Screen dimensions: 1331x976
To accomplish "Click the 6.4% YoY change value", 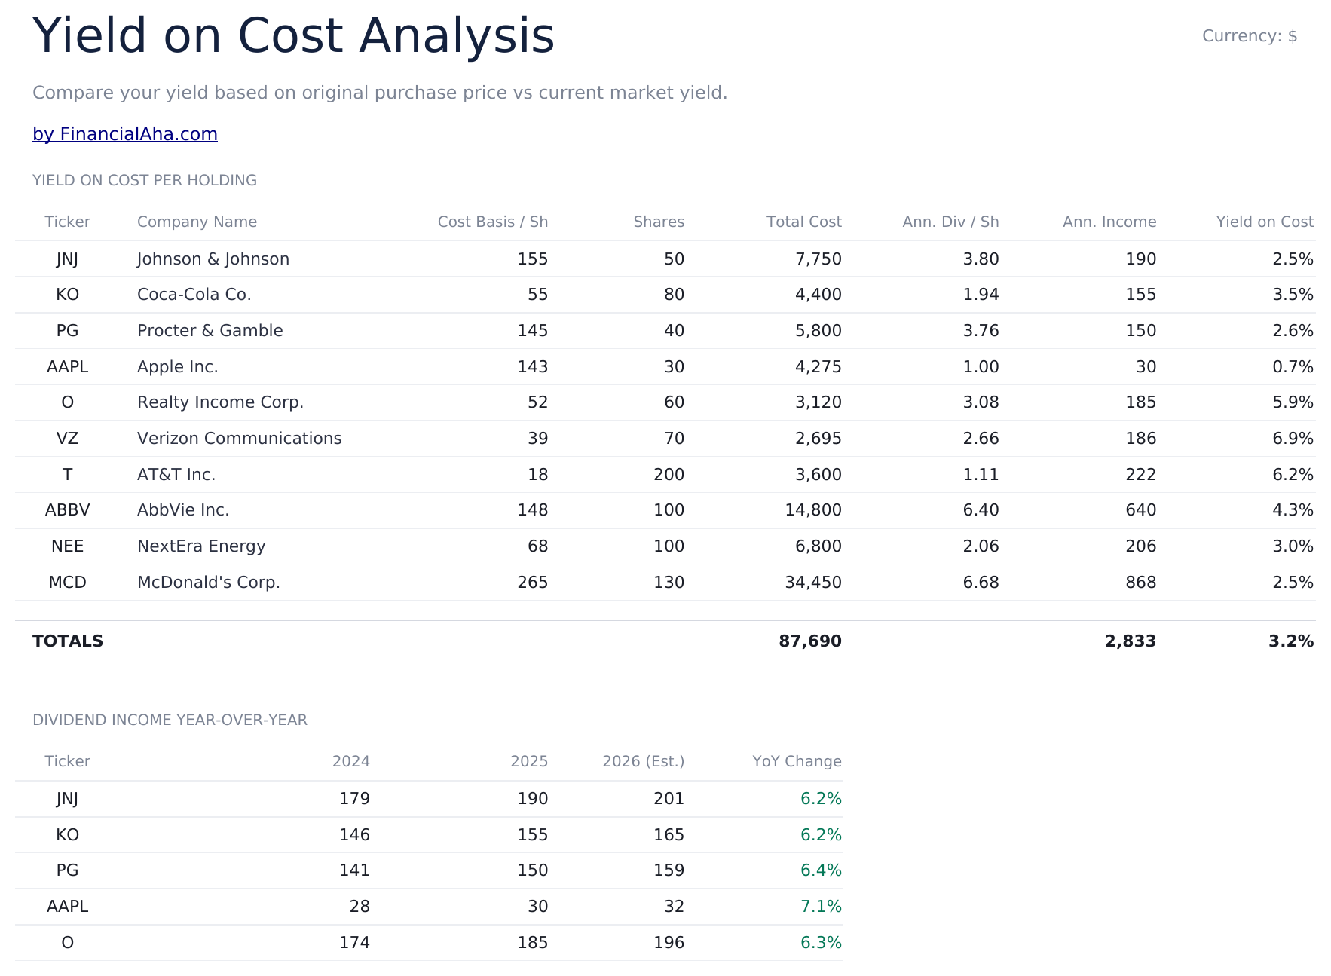I will coord(821,870).
